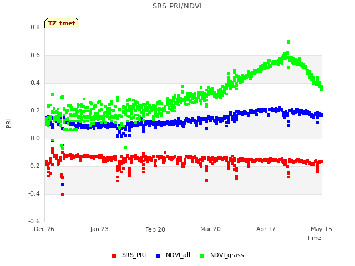Select the NDVI_grass legend label

pos(227,255)
